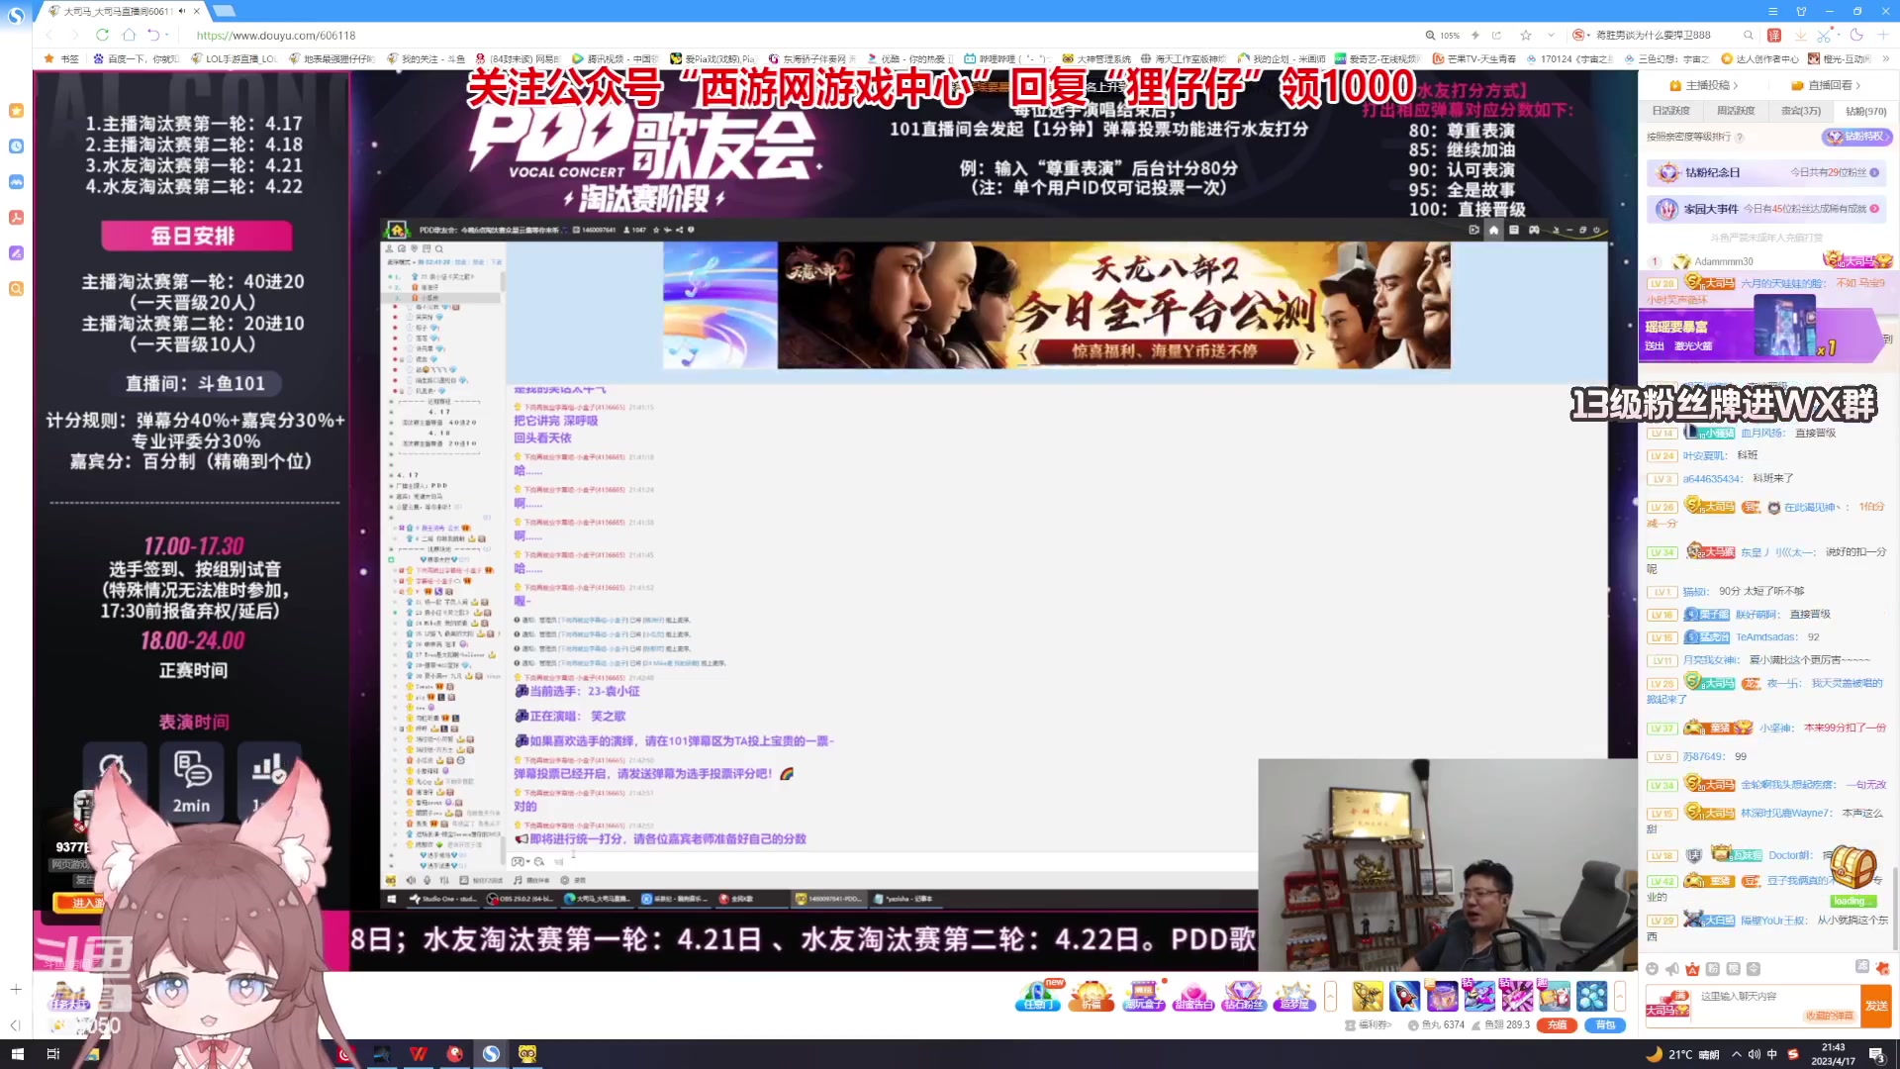Switch to 贵宾(3万) tab

tap(1800, 111)
